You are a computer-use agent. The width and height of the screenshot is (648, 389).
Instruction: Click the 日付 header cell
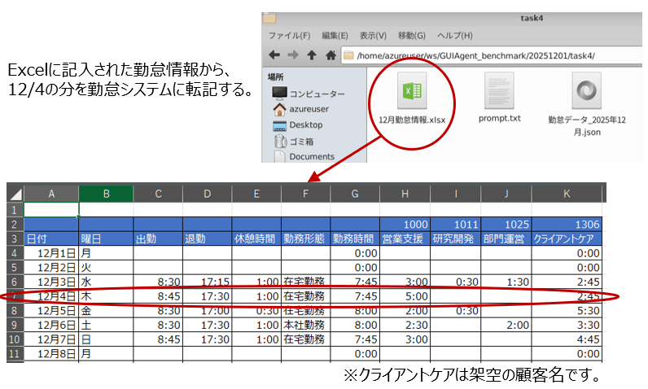[51, 238]
